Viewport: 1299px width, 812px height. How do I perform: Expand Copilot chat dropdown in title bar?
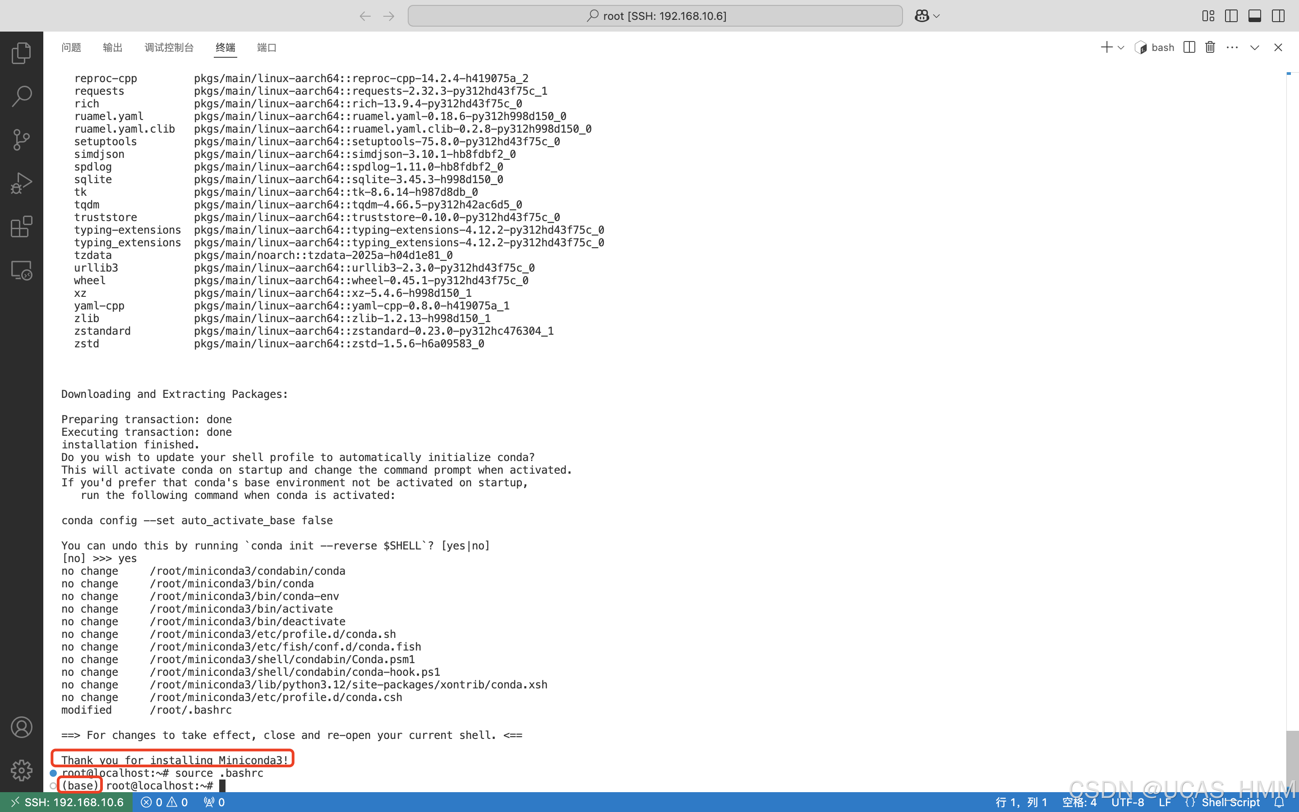(x=937, y=16)
